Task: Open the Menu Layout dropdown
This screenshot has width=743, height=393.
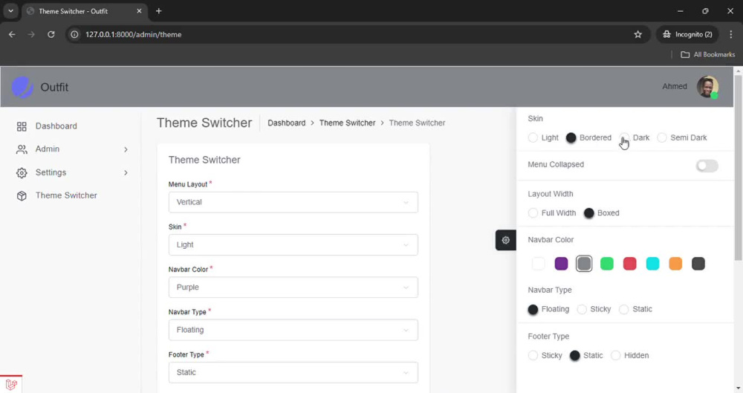Action: tap(293, 202)
